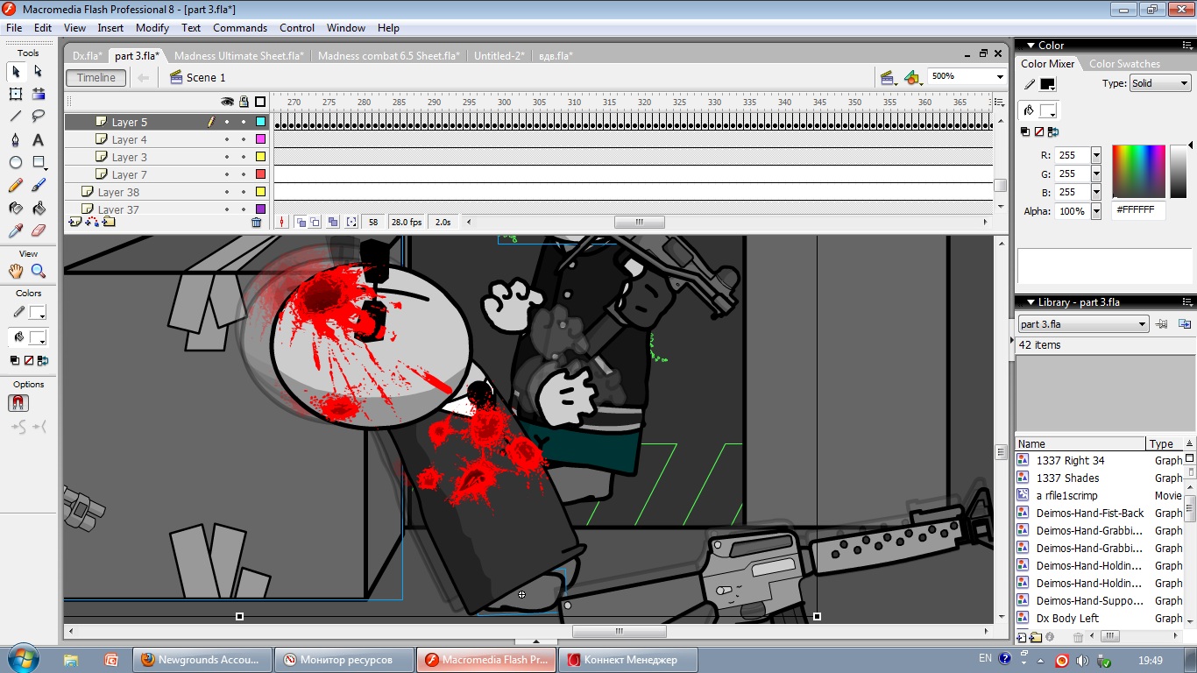Toggle Snap to Objects magnet option
Screen dimensions: 1197x673
pyautogui.click(x=18, y=403)
